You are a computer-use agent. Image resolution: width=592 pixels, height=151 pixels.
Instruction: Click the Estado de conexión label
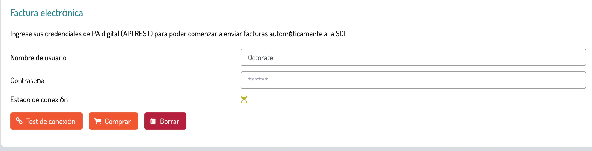(x=39, y=100)
